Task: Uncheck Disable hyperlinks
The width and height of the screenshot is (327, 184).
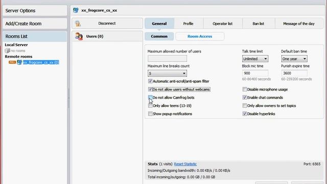Action: coord(245,113)
